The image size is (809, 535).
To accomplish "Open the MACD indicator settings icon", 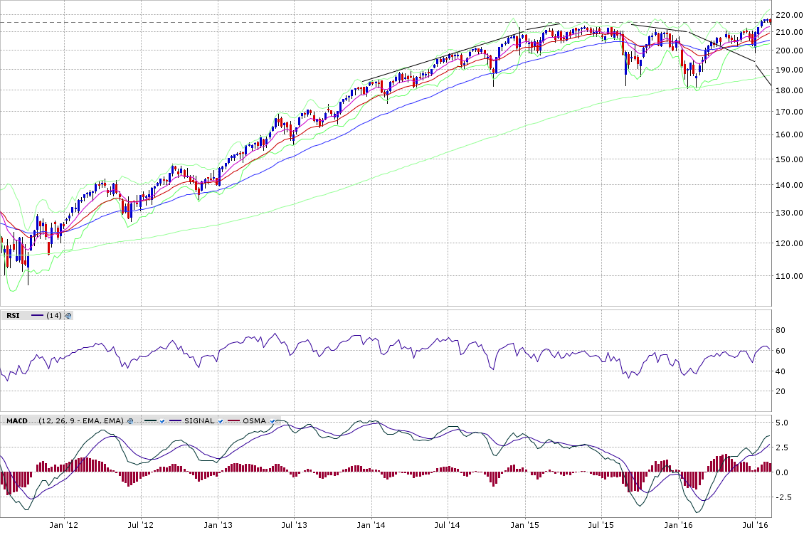I will coord(130,421).
